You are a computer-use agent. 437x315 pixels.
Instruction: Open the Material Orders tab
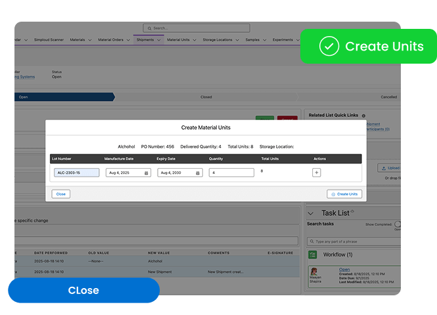[110, 40]
